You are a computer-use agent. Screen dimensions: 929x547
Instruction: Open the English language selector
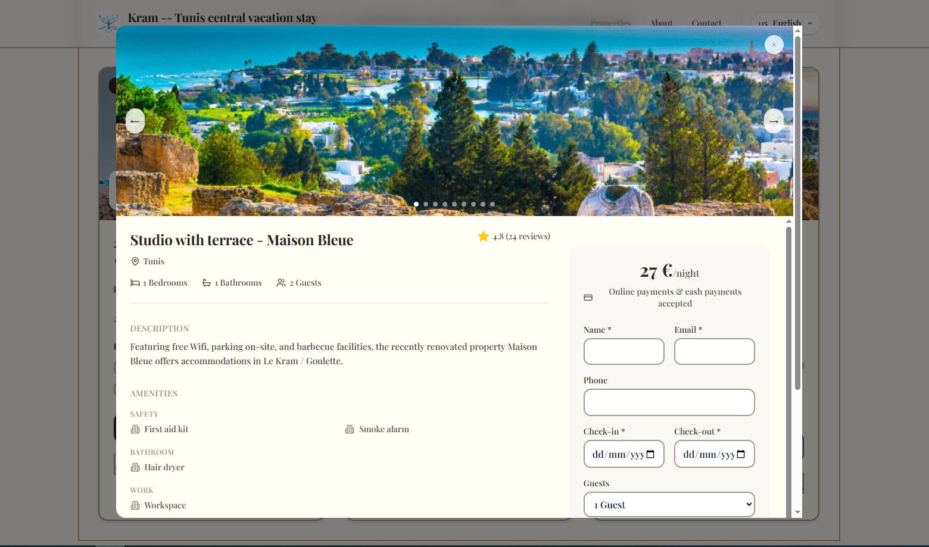coord(786,23)
